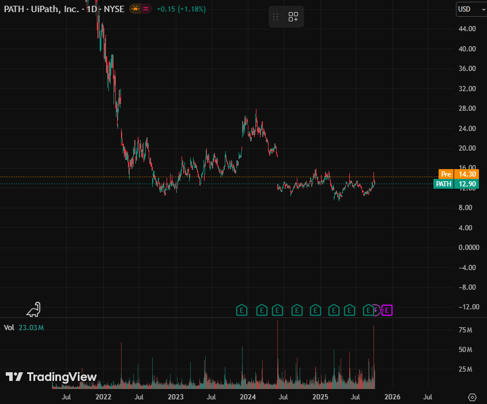Open the layout grid-plus icon in floating toolbar
The width and height of the screenshot is (487, 404).
(293, 17)
